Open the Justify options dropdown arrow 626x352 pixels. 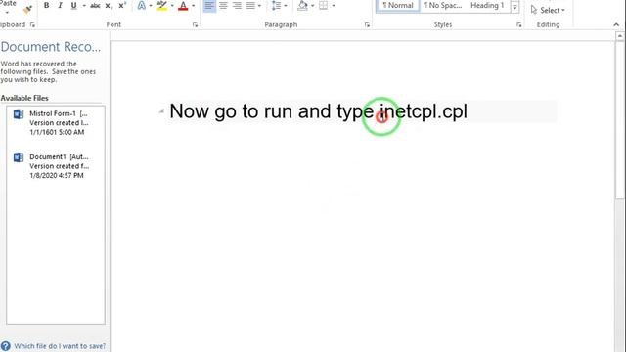pos(259,6)
